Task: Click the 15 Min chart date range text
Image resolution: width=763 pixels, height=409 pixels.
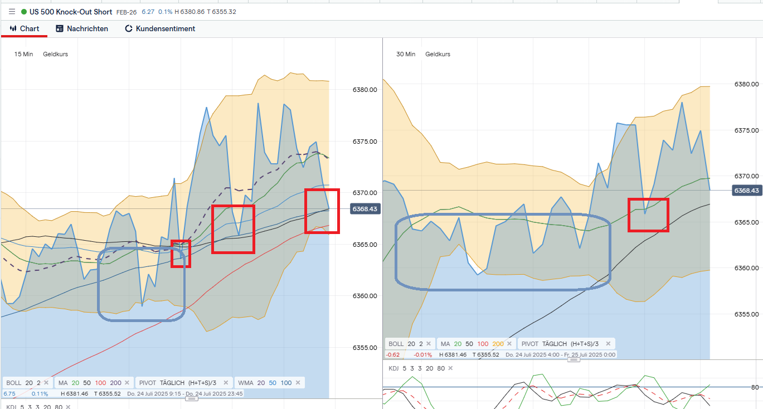Action: 185,393
